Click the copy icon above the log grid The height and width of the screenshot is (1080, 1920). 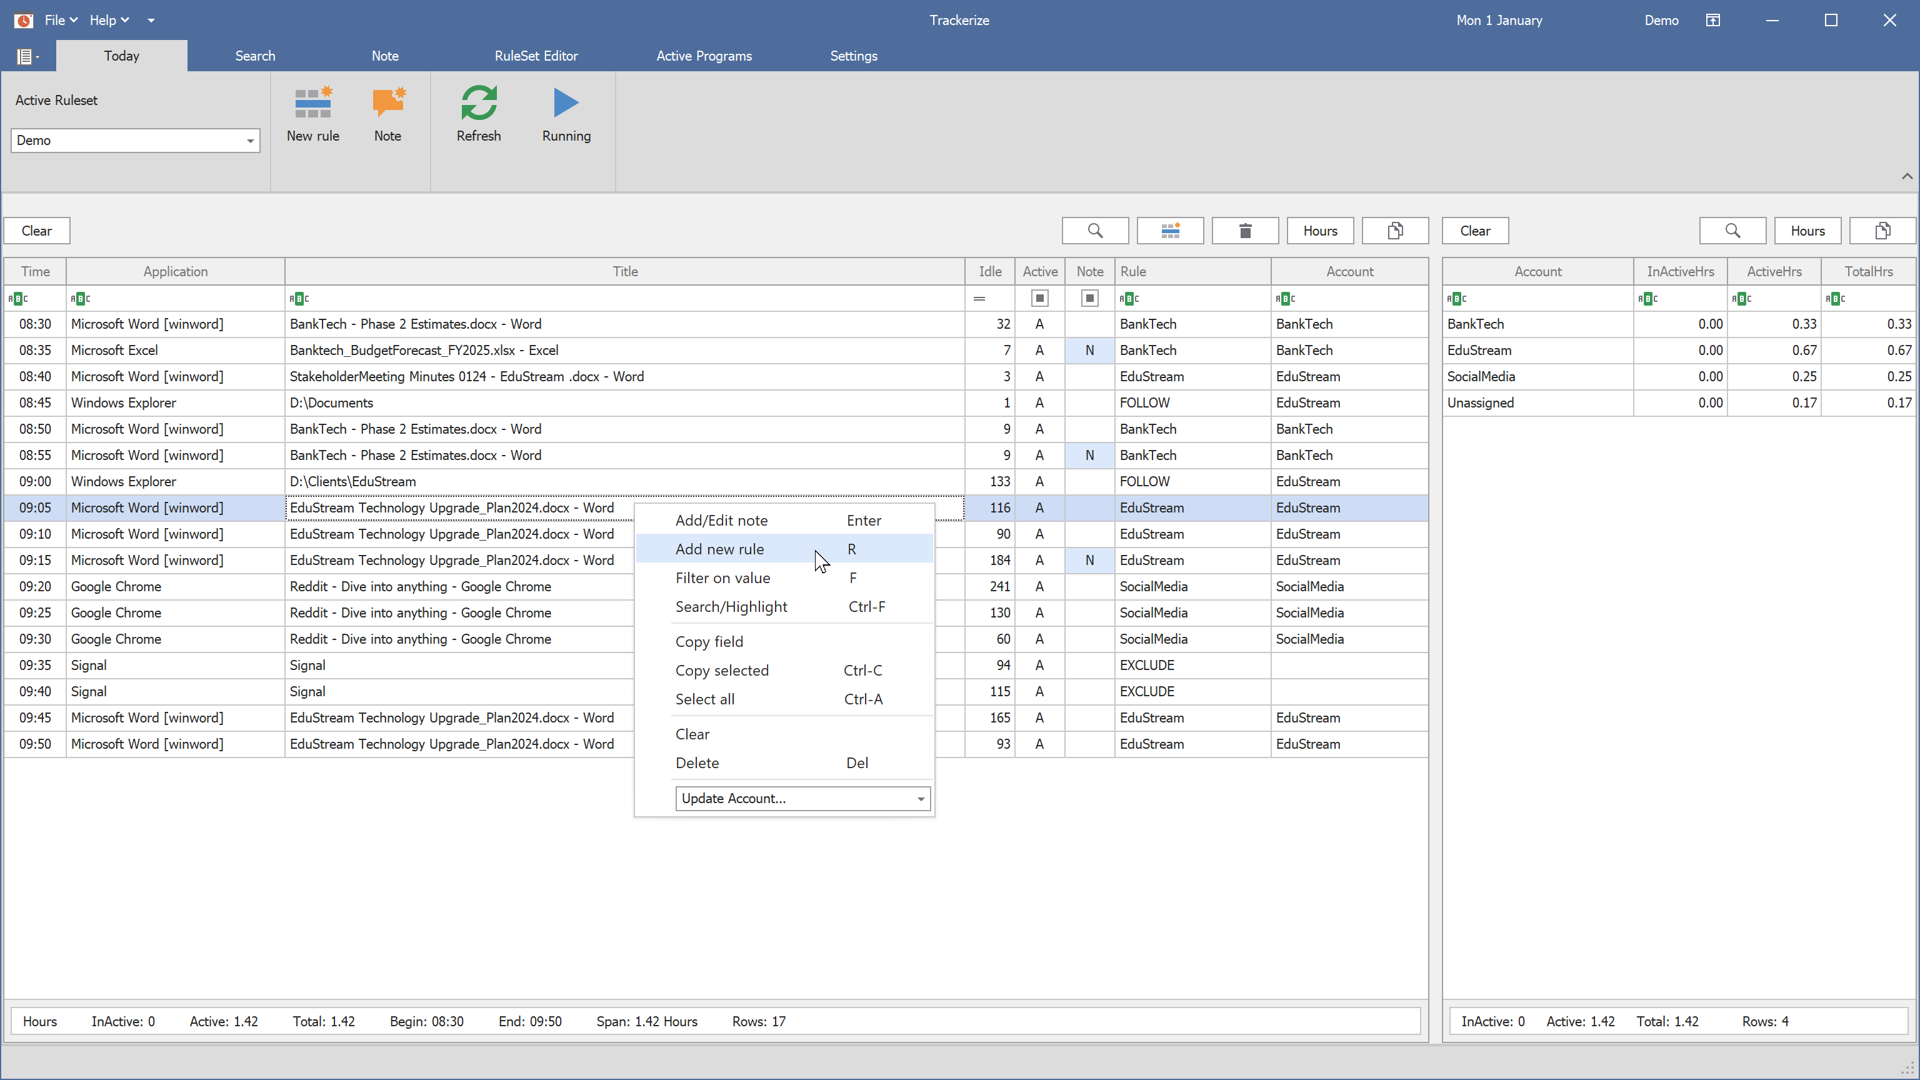click(1395, 231)
